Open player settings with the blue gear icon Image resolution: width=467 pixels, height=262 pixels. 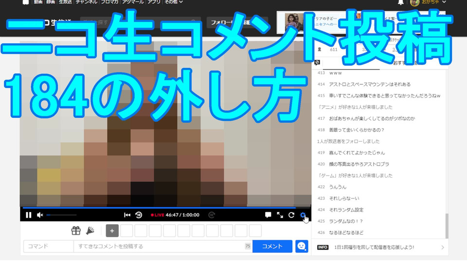coord(303,215)
